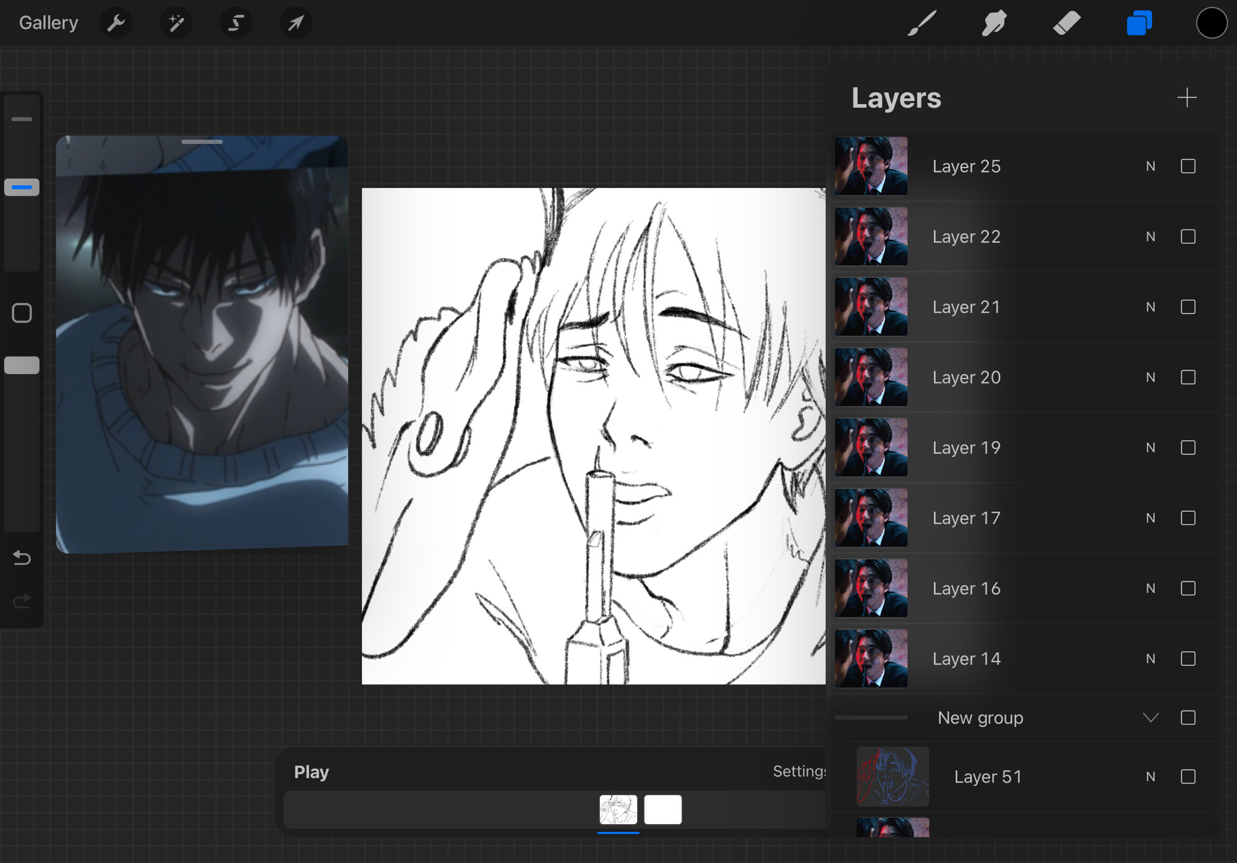
Task: Undo the last action
Action: click(22, 558)
